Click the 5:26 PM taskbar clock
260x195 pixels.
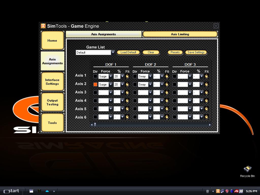251,191
